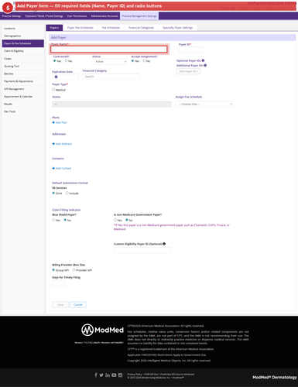Open the Assign Fee Schedule dropdown
This screenshot has height=387, width=298.
pyautogui.click(x=204, y=104)
